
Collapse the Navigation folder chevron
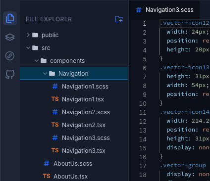click(x=45, y=74)
